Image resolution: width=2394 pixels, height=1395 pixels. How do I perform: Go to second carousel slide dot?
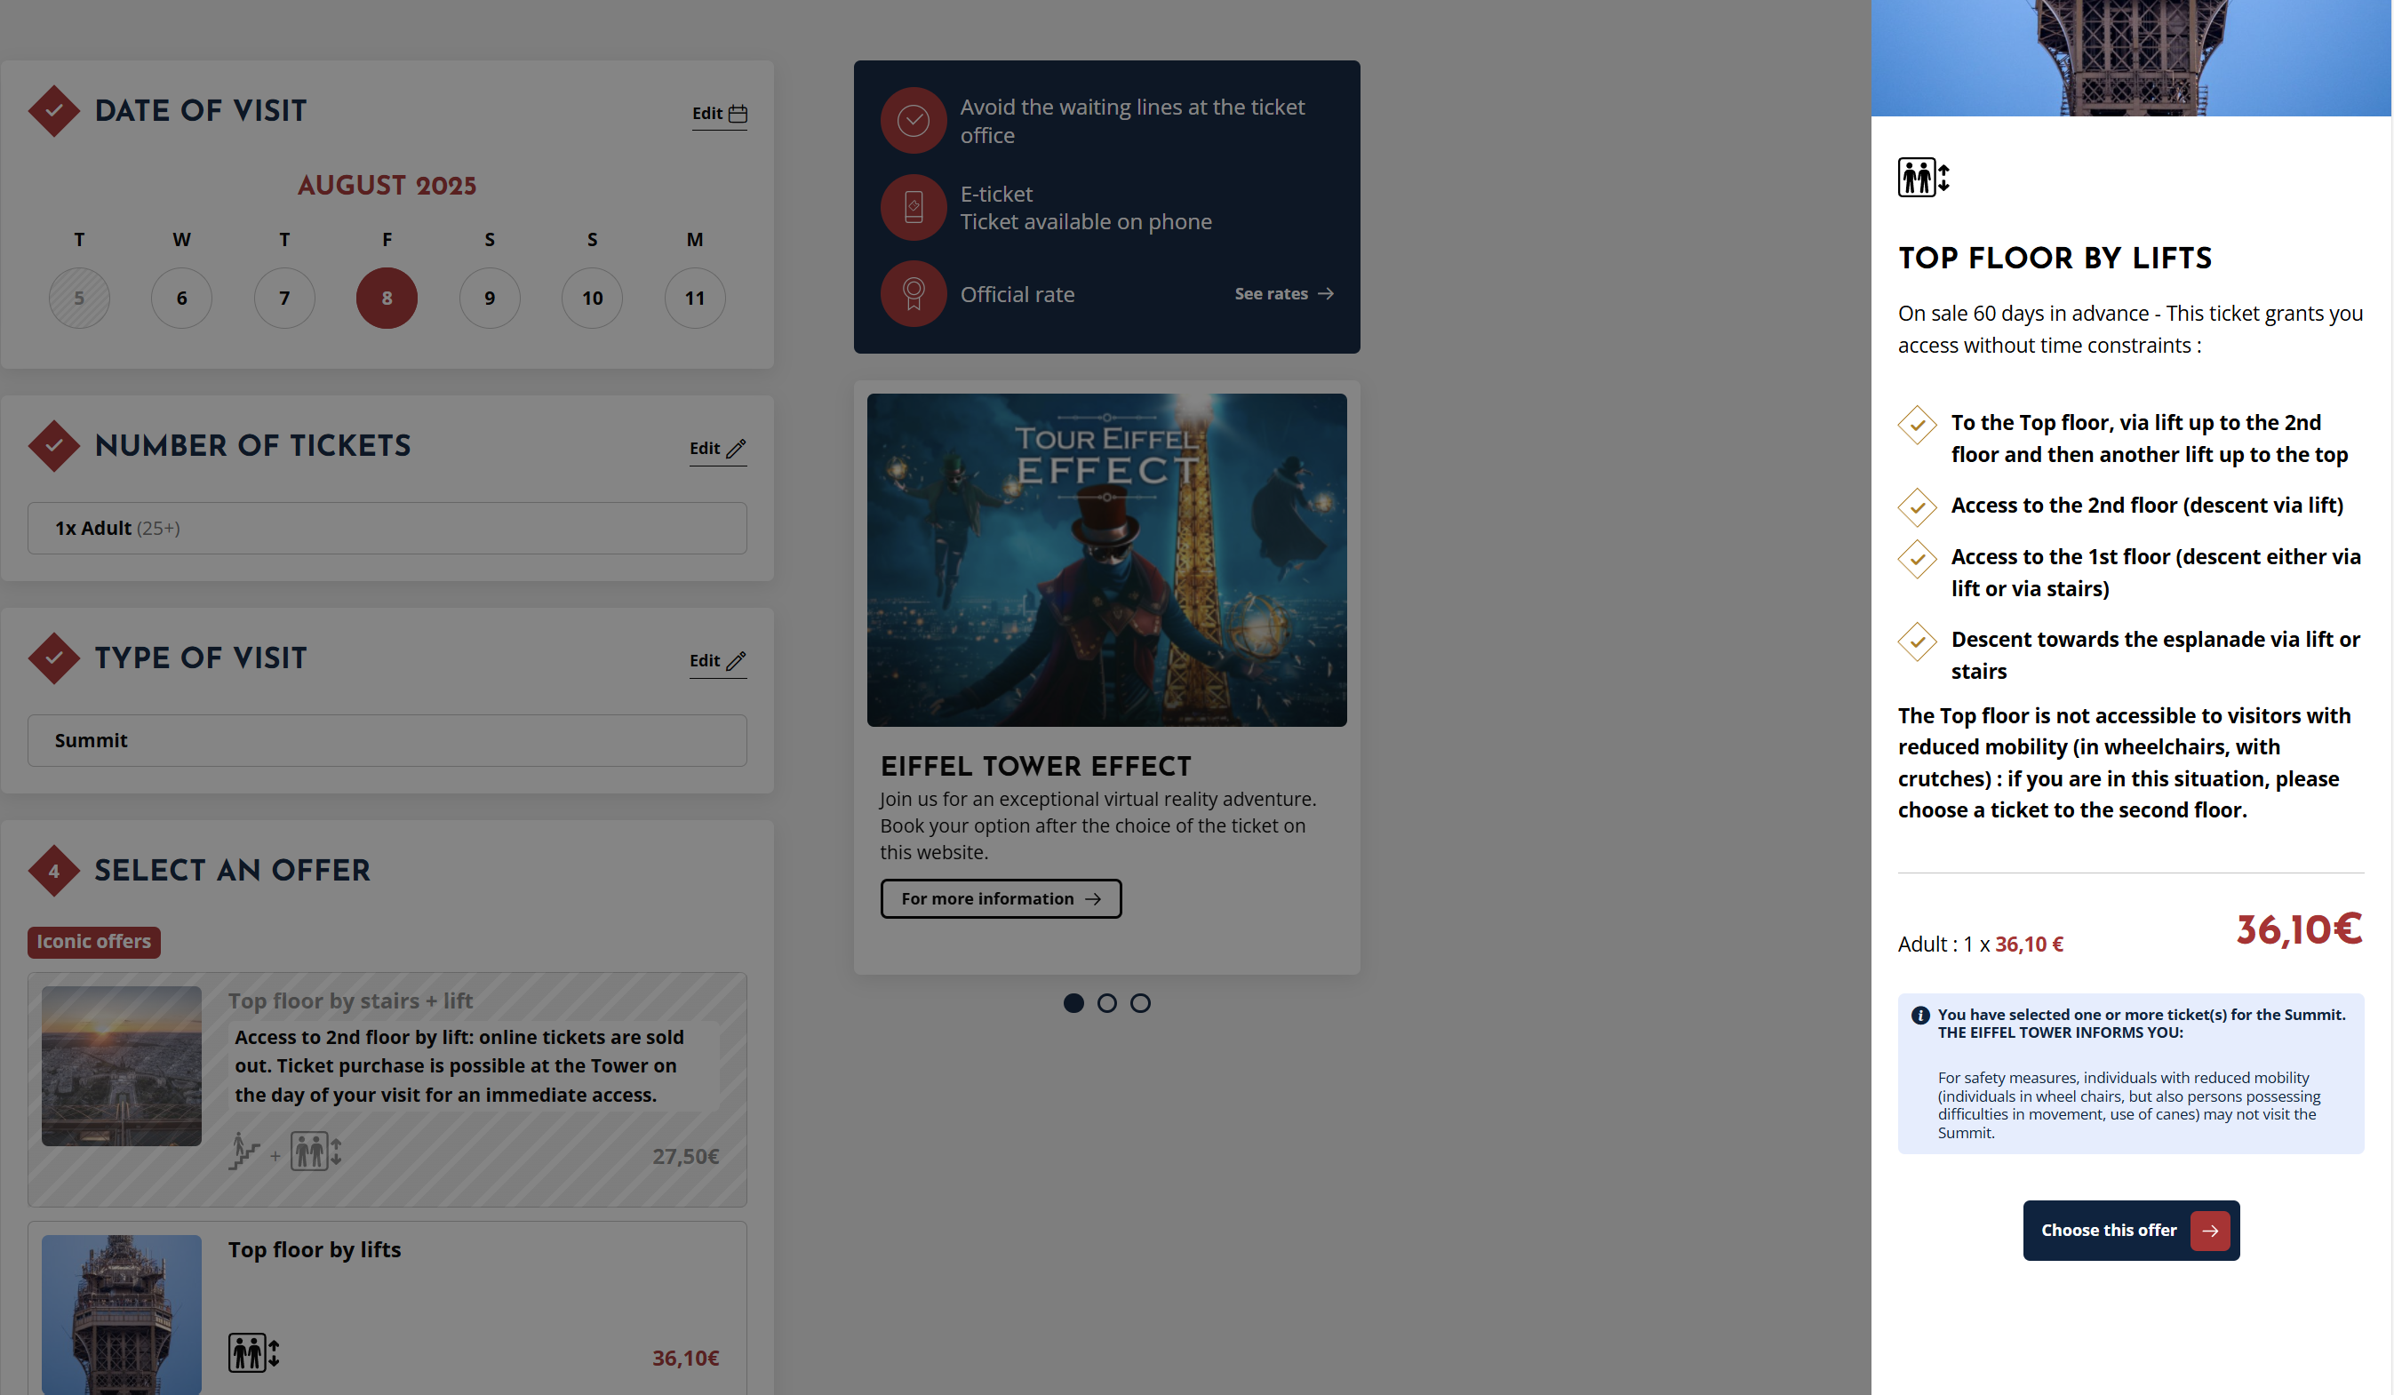click(x=1106, y=1004)
